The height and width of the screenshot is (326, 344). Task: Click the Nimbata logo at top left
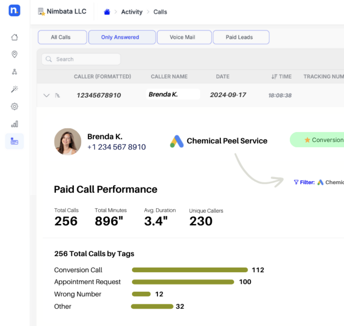coord(14,10)
